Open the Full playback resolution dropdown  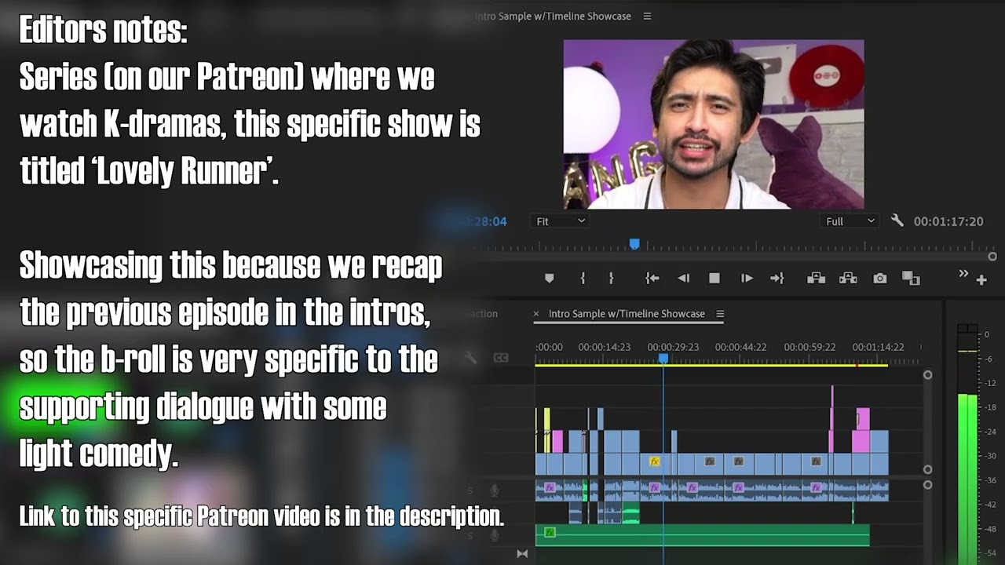[x=850, y=221]
